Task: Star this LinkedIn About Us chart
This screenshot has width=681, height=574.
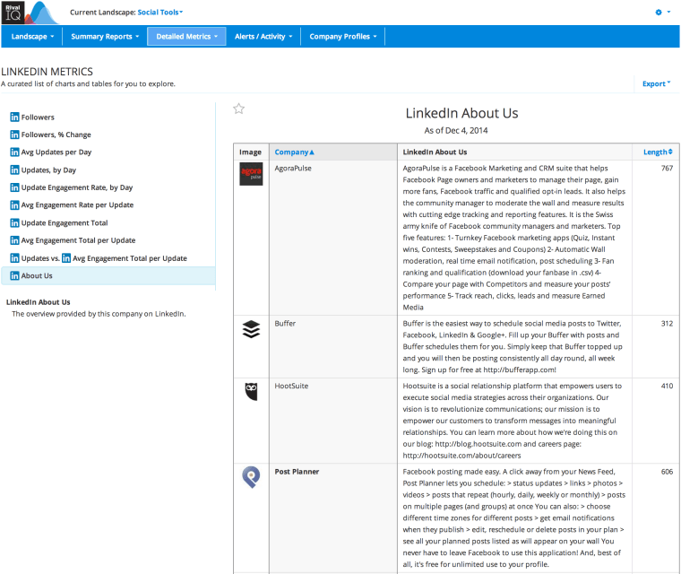Action: (x=238, y=109)
